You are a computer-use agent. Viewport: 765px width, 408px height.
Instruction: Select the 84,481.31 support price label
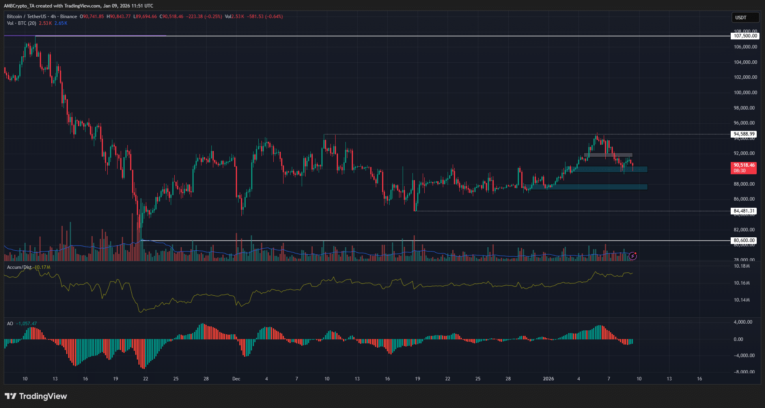[744, 211]
